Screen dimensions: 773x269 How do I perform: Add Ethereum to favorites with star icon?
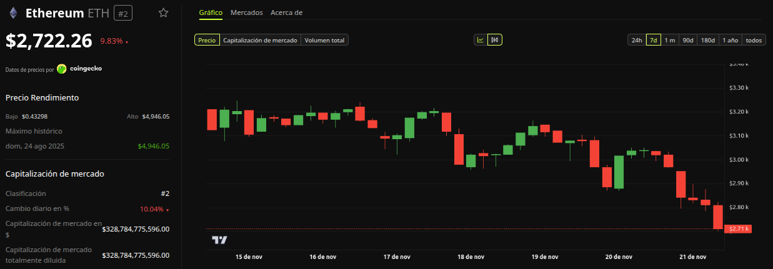(x=163, y=12)
